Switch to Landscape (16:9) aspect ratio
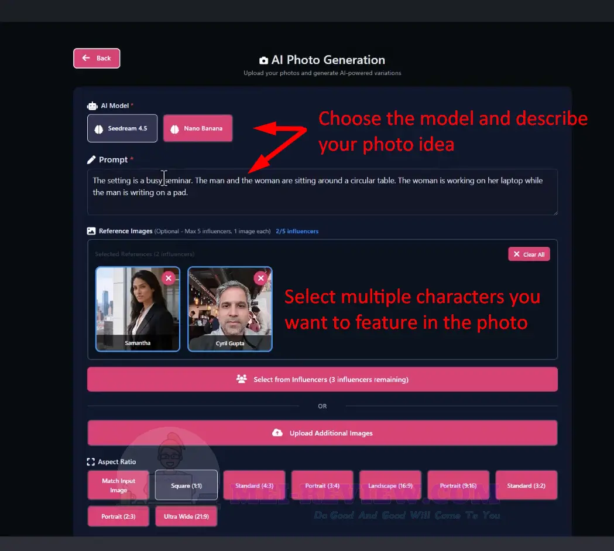 click(x=390, y=485)
